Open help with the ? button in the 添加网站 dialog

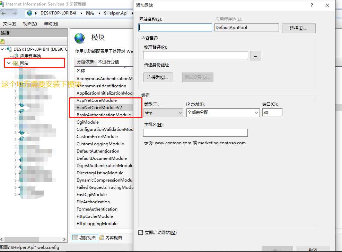[312, 5]
